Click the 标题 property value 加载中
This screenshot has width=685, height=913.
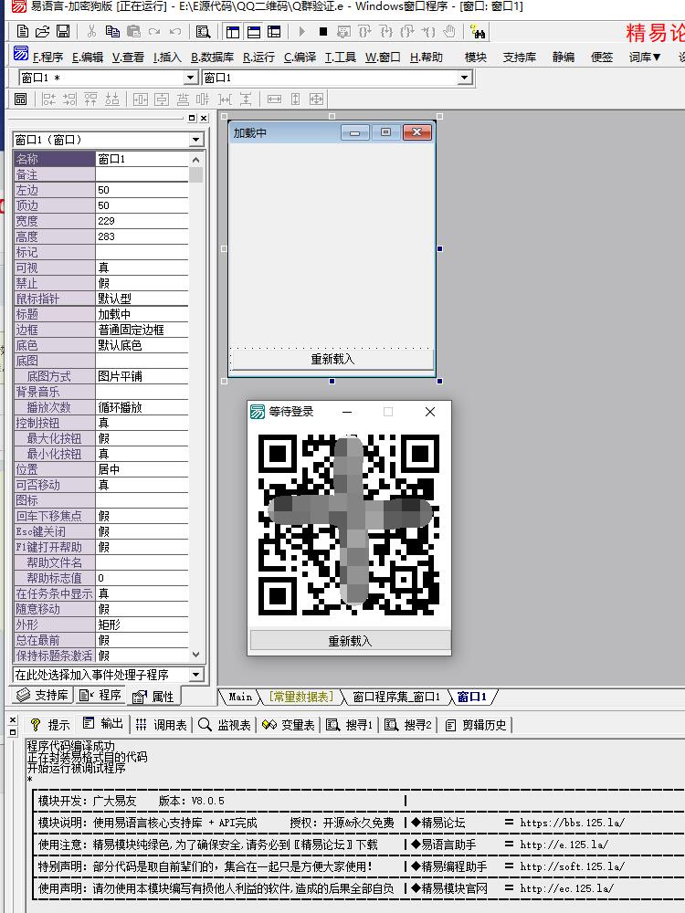(x=142, y=314)
